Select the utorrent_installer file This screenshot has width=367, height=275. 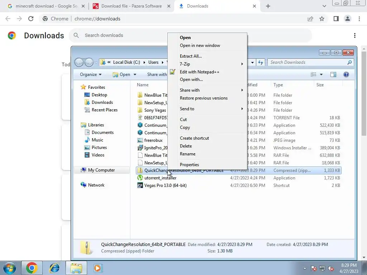tap(160, 178)
